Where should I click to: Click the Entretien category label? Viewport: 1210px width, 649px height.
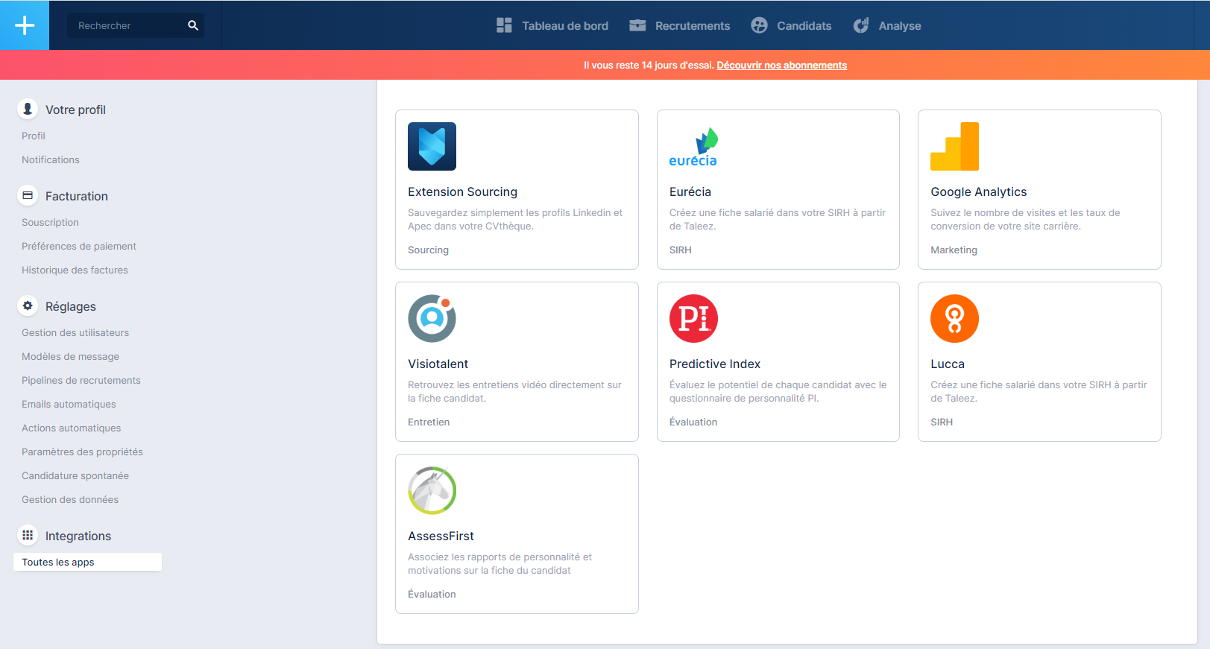tap(429, 422)
